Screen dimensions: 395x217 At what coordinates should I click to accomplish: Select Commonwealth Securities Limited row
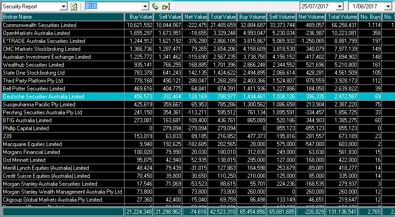point(198,25)
